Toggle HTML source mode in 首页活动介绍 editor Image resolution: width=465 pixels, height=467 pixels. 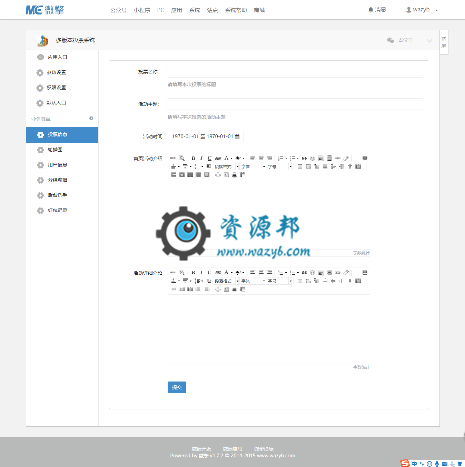[174, 158]
